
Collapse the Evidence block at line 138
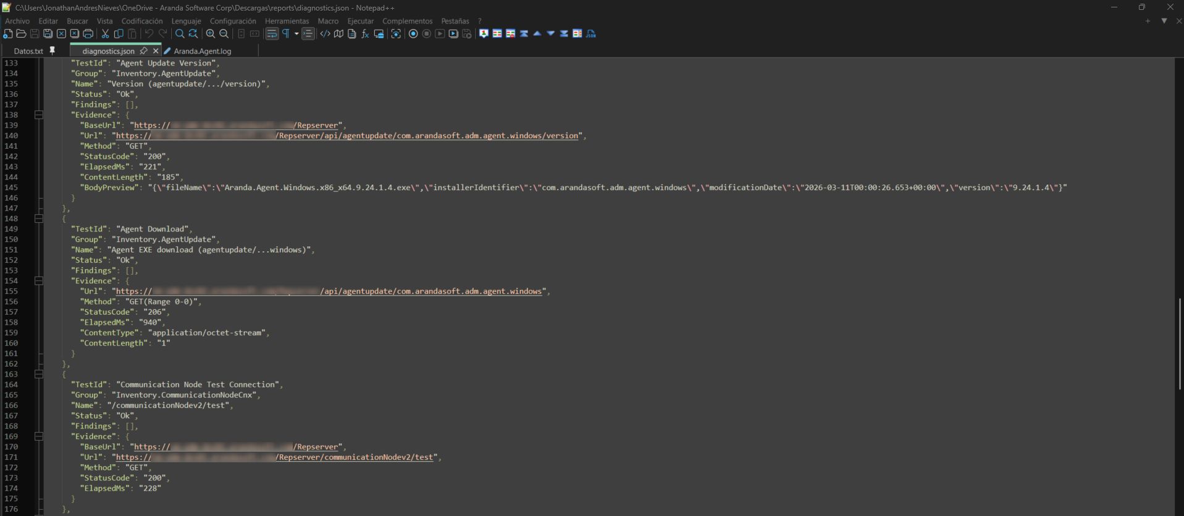point(39,115)
